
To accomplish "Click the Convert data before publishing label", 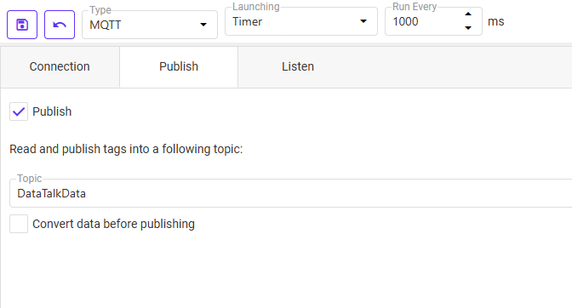I will click(x=113, y=224).
